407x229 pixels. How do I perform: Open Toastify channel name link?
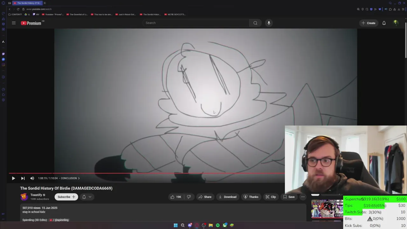(x=36, y=195)
